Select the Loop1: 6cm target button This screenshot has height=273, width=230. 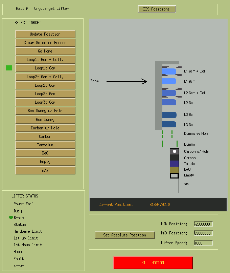click(x=45, y=68)
